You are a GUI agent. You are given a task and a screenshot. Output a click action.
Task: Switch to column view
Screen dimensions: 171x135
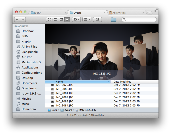click(61, 20)
